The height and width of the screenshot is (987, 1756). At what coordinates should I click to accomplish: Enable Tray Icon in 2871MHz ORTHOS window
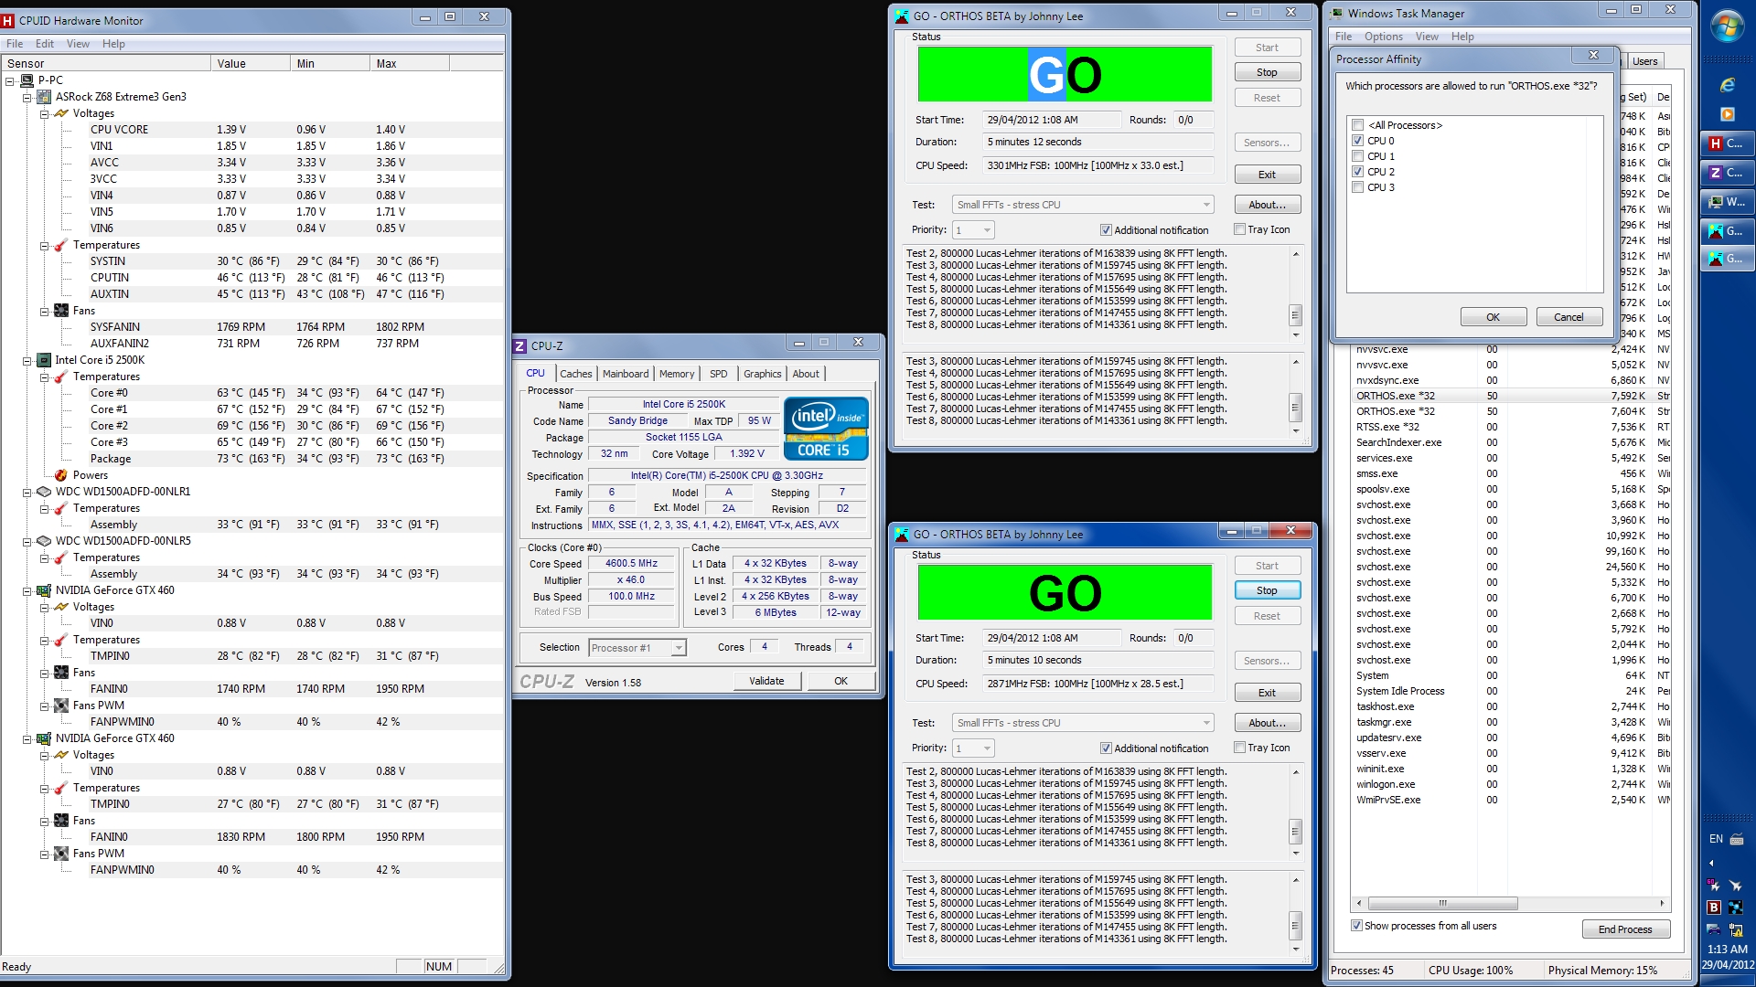(x=1240, y=748)
